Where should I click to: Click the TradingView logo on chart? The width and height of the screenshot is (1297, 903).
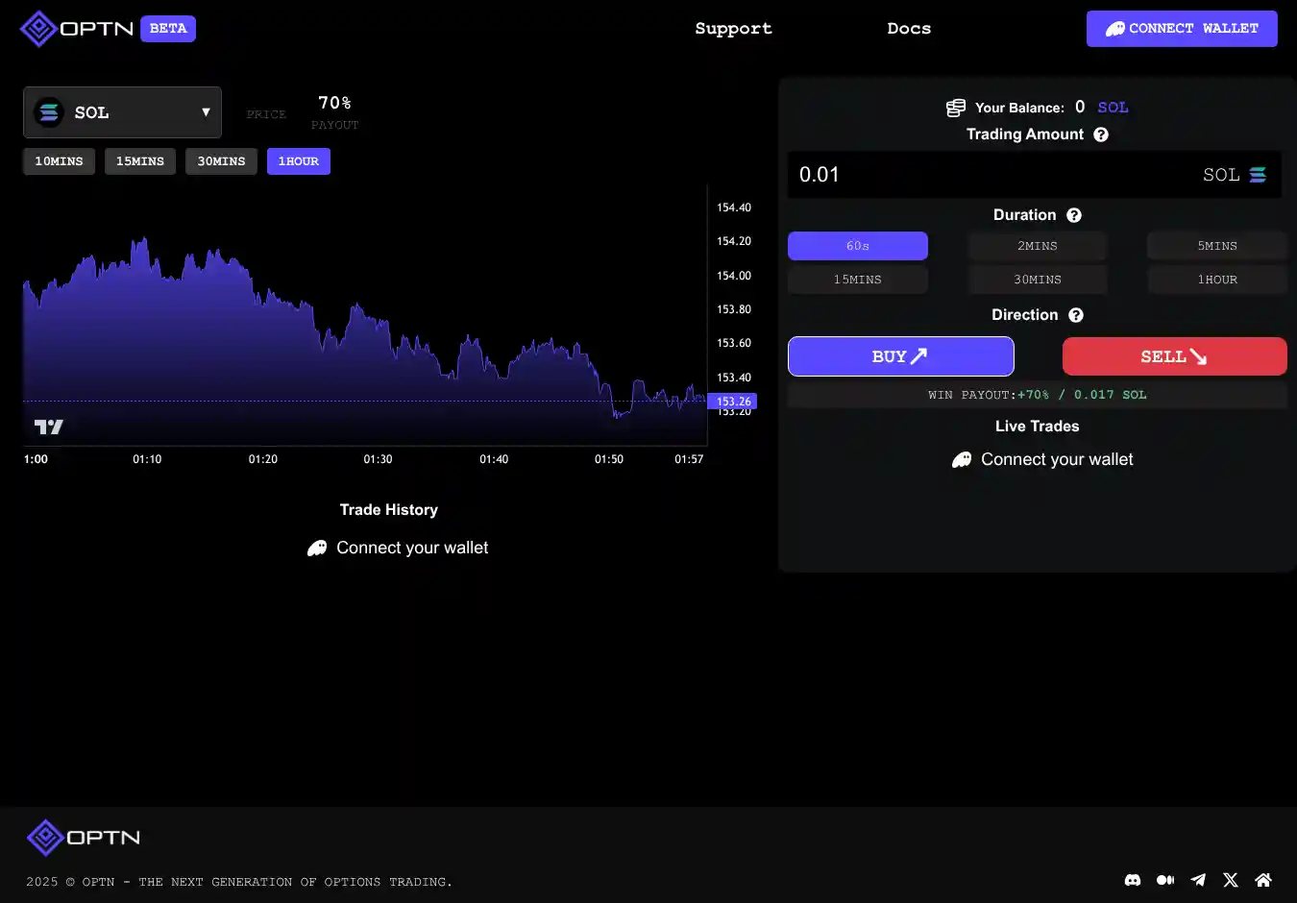[x=49, y=427]
